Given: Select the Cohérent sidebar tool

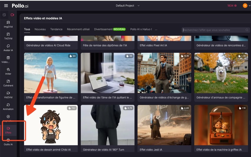Looking at the screenshot, I should pos(8,83).
